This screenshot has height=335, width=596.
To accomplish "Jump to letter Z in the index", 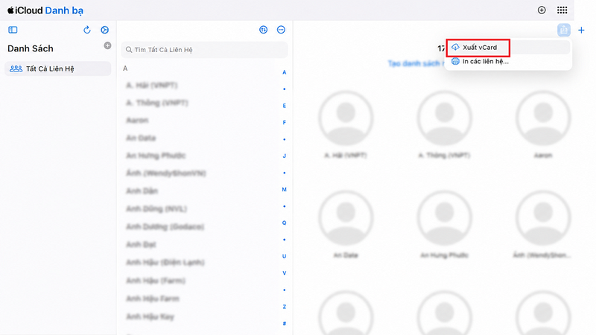I will point(284,307).
